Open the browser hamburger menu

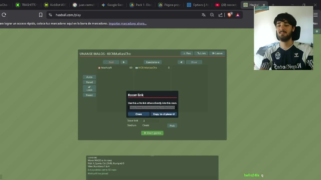coord(316,15)
